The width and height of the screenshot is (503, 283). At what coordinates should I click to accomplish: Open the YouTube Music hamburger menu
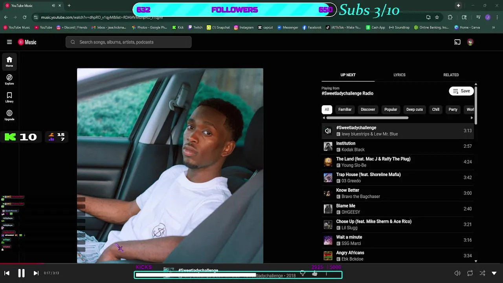click(x=9, y=42)
